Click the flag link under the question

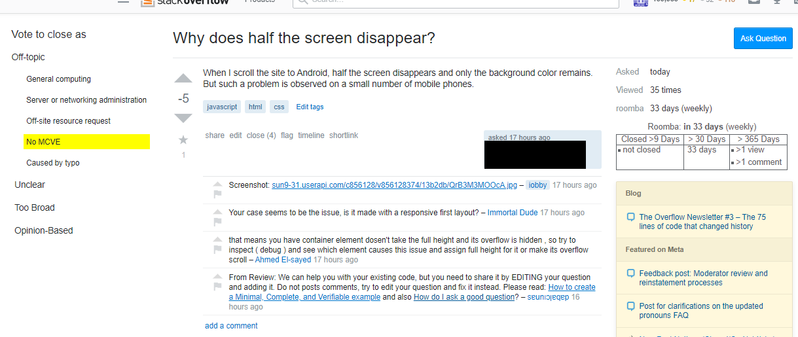tap(287, 135)
